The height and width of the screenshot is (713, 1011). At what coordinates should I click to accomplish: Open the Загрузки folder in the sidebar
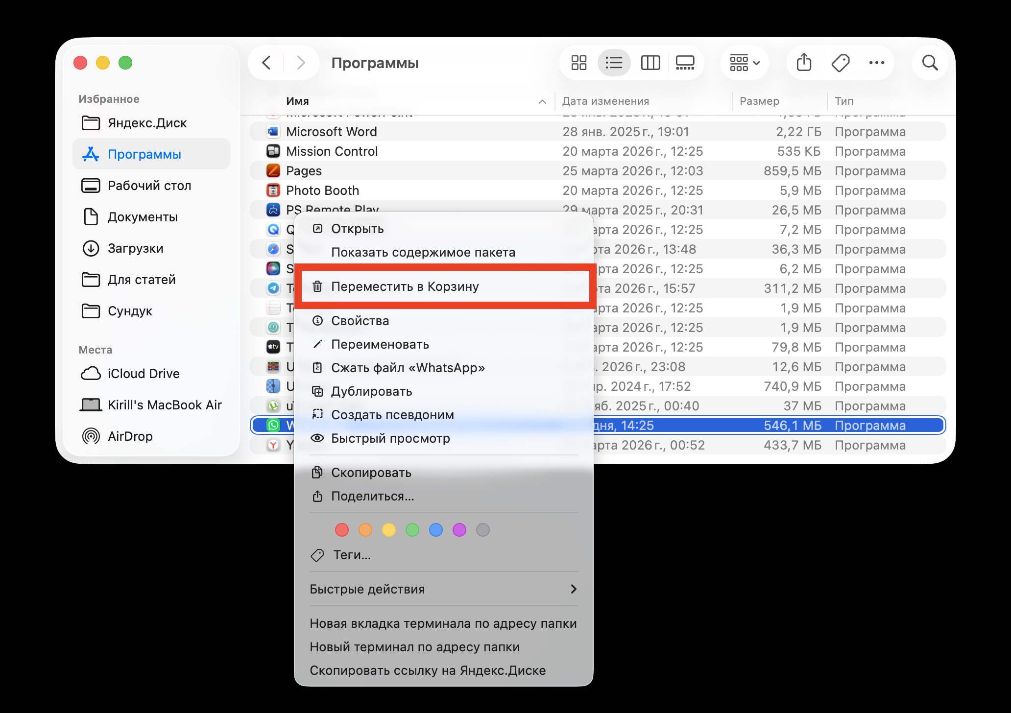135,248
